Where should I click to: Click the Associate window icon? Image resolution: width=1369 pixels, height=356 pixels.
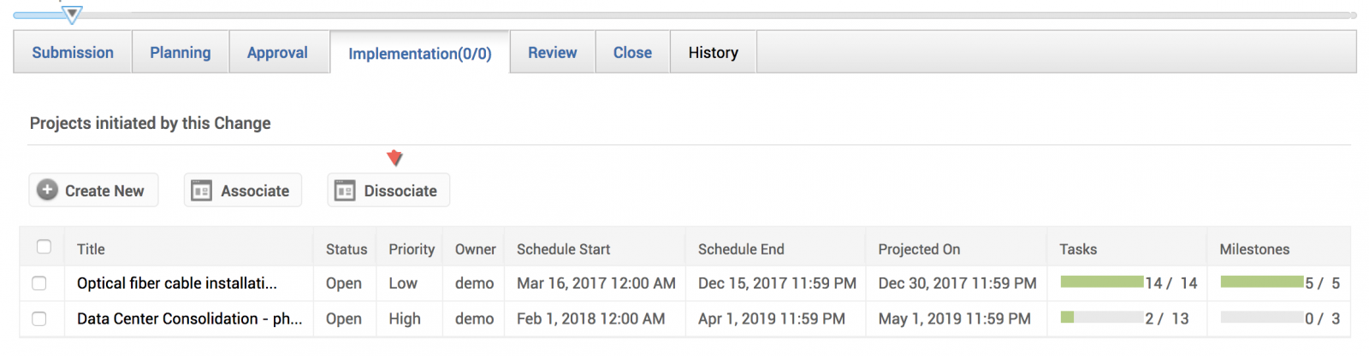pyautogui.click(x=201, y=190)
